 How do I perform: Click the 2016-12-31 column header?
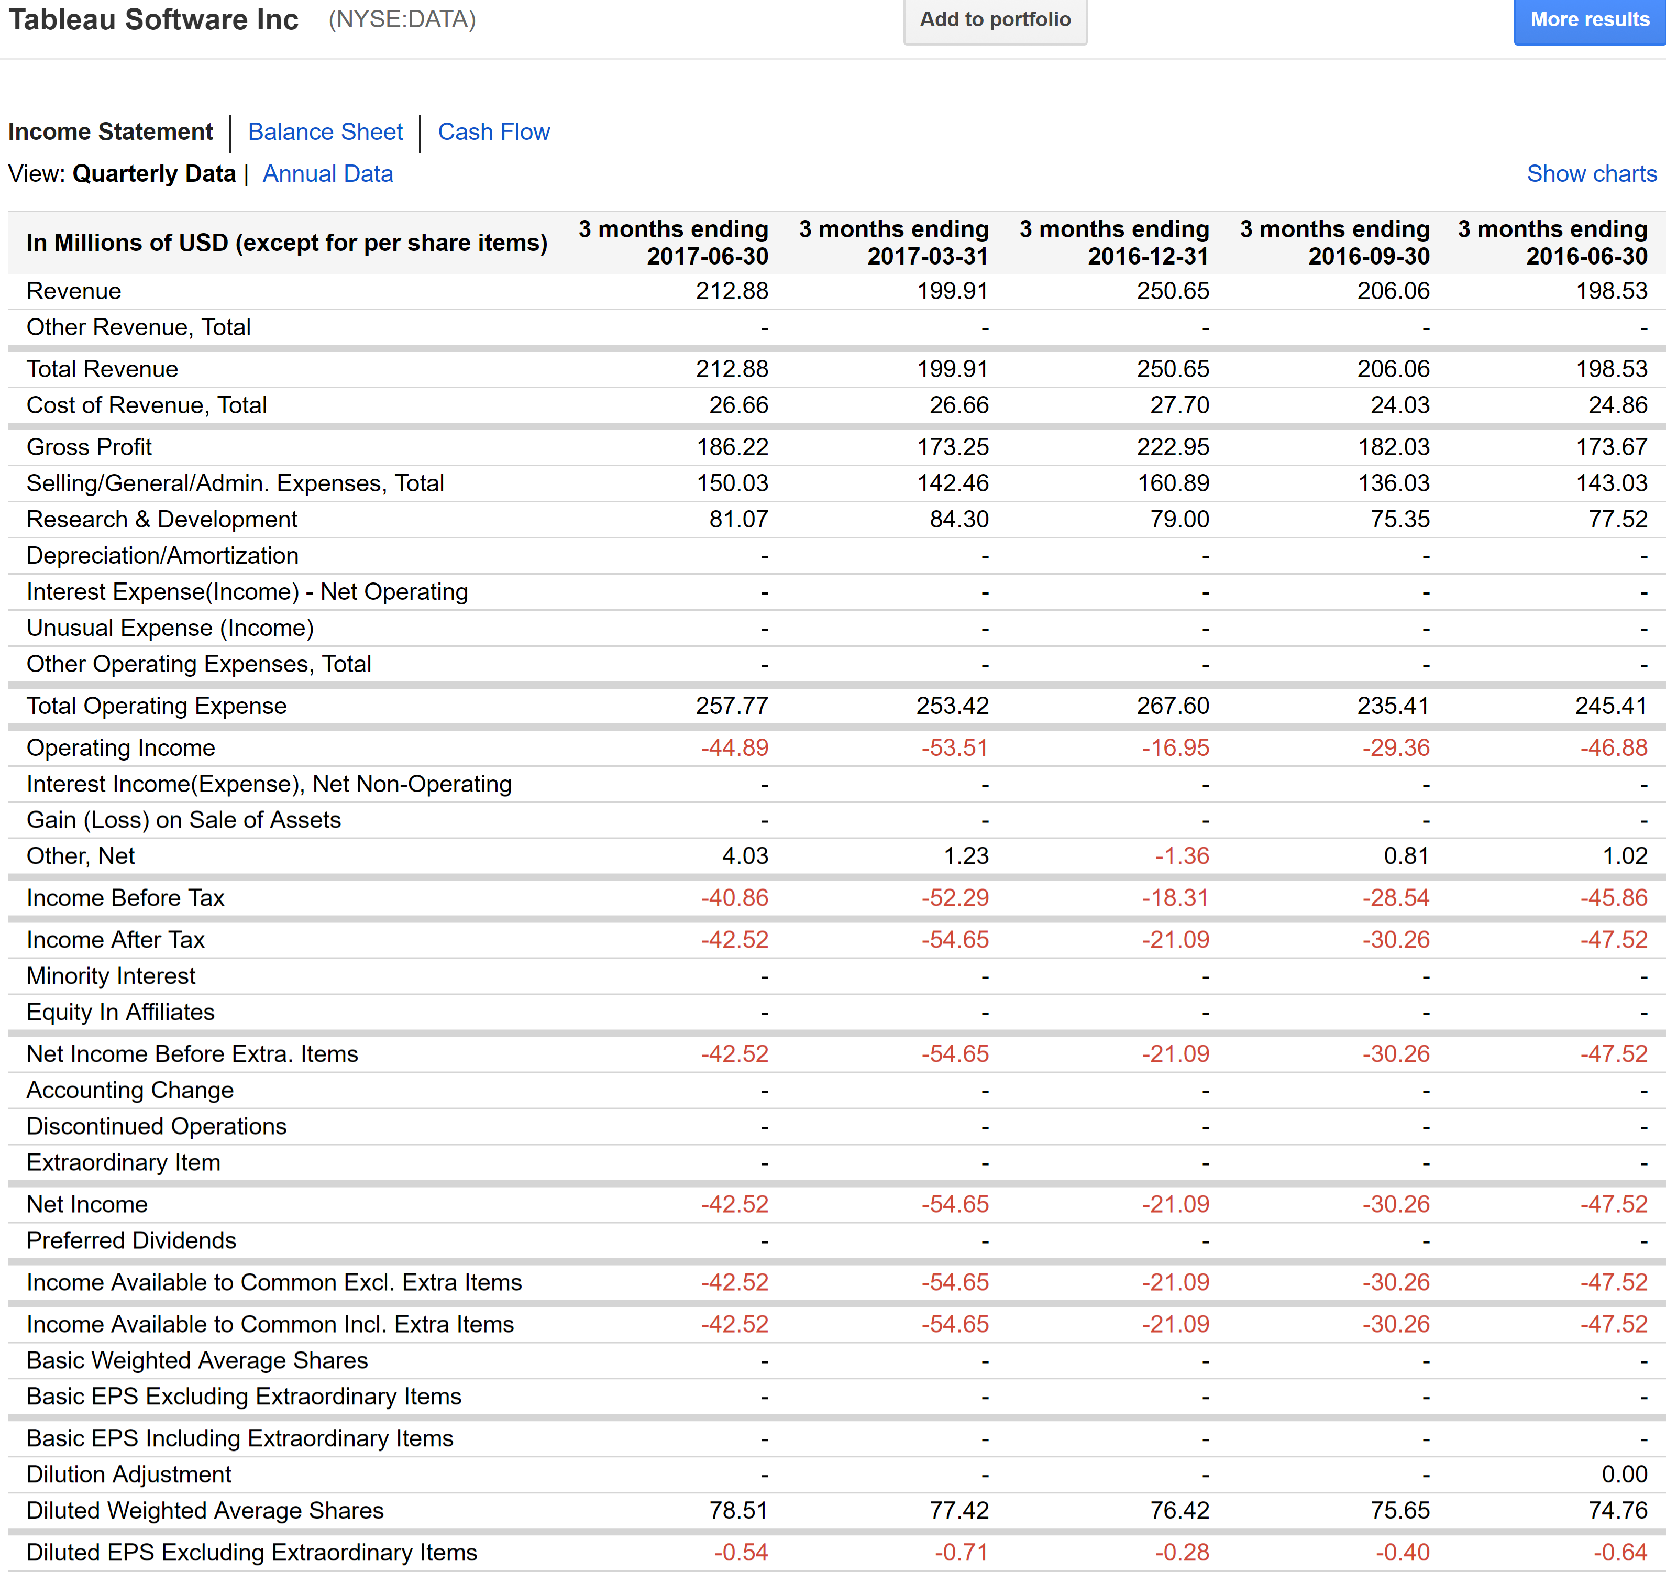pos(1114,243)
